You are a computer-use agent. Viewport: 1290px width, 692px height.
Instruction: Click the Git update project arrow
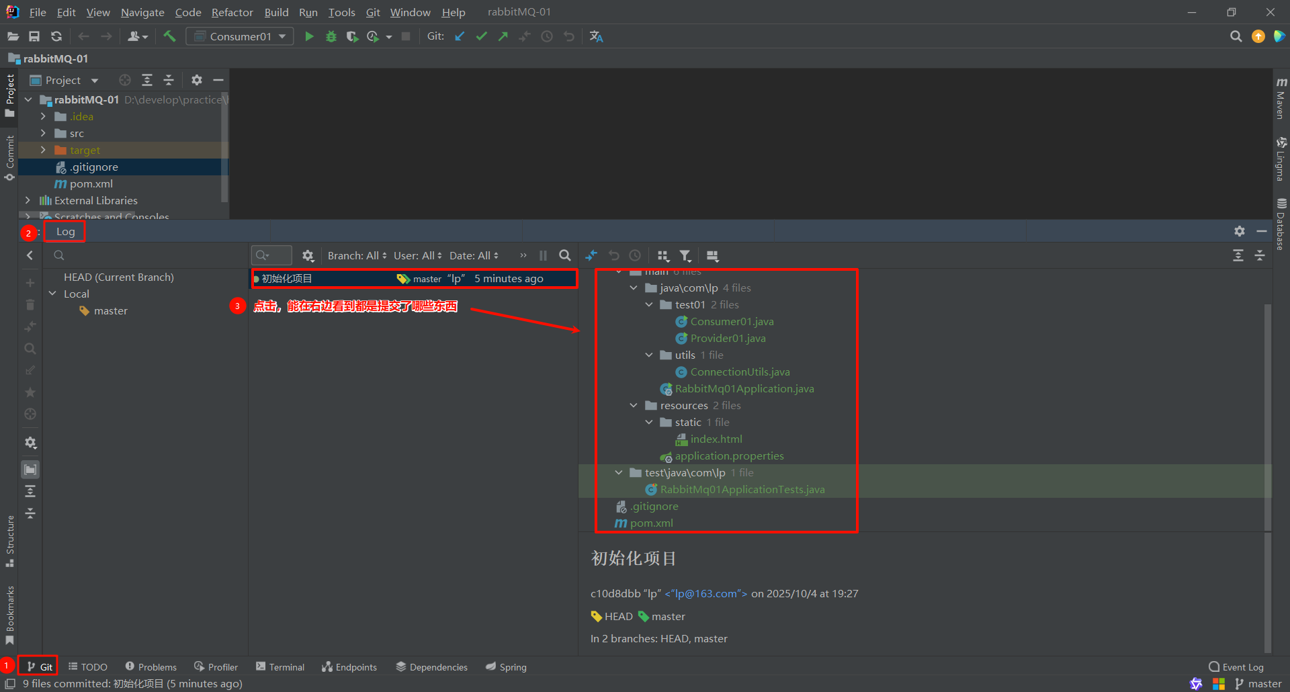(460, 36)
